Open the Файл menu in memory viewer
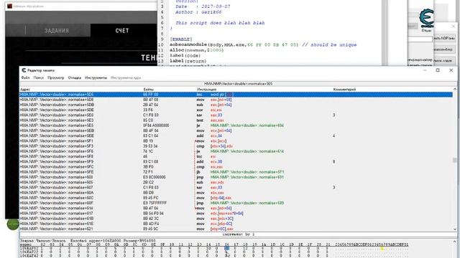 [x=26, y=78]
